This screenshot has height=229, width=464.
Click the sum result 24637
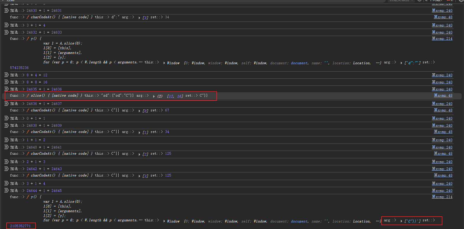(x=56, y=104)
